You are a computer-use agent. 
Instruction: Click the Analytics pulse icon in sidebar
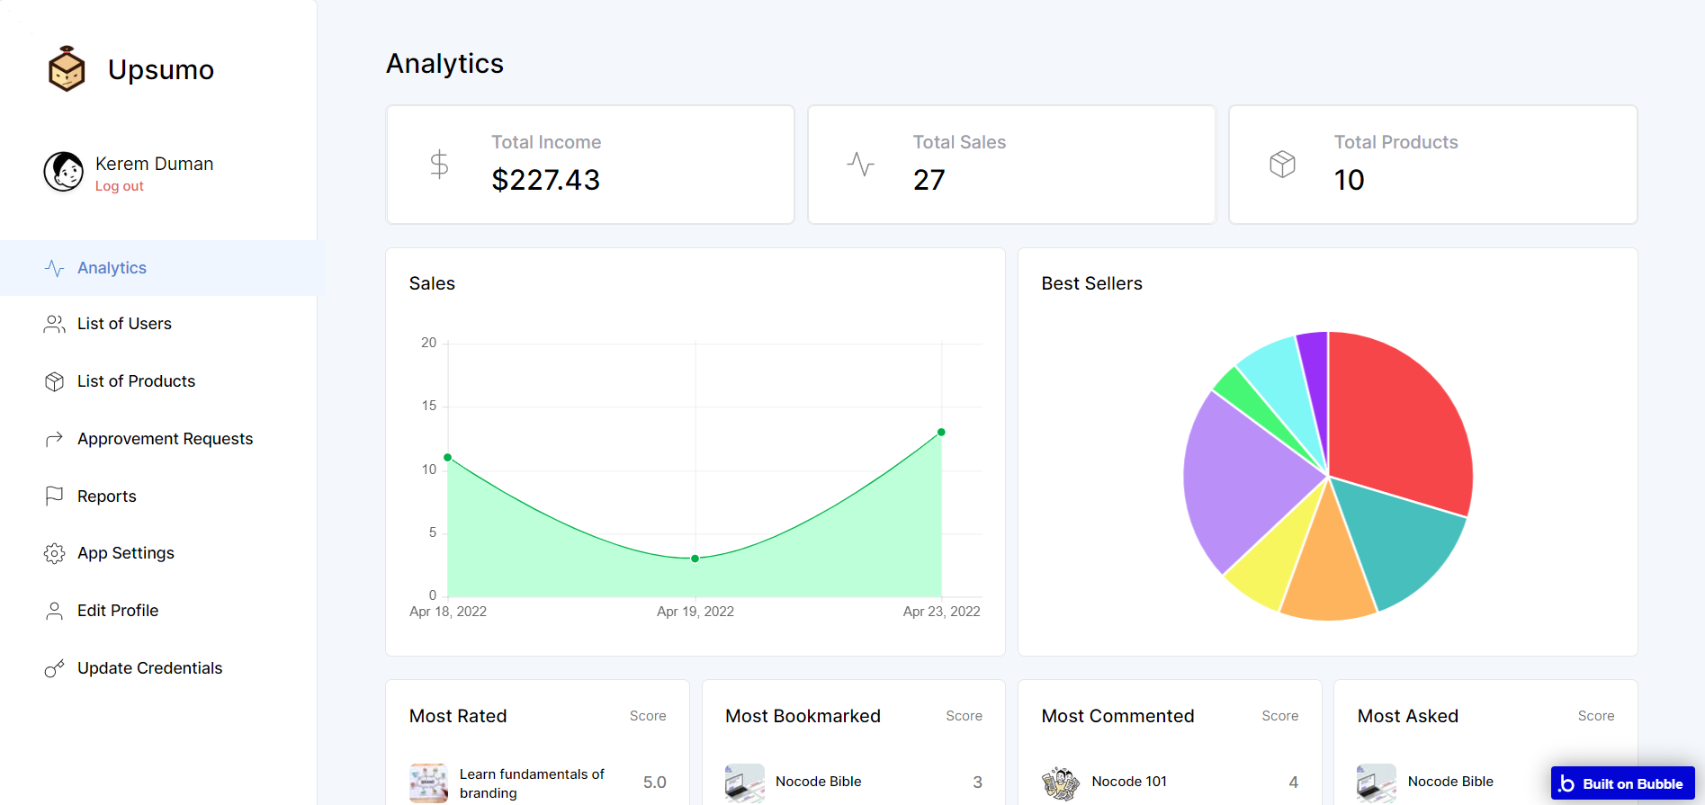(54, 268)
